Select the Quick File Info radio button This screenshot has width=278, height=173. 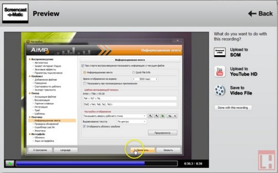click(134, 72)
